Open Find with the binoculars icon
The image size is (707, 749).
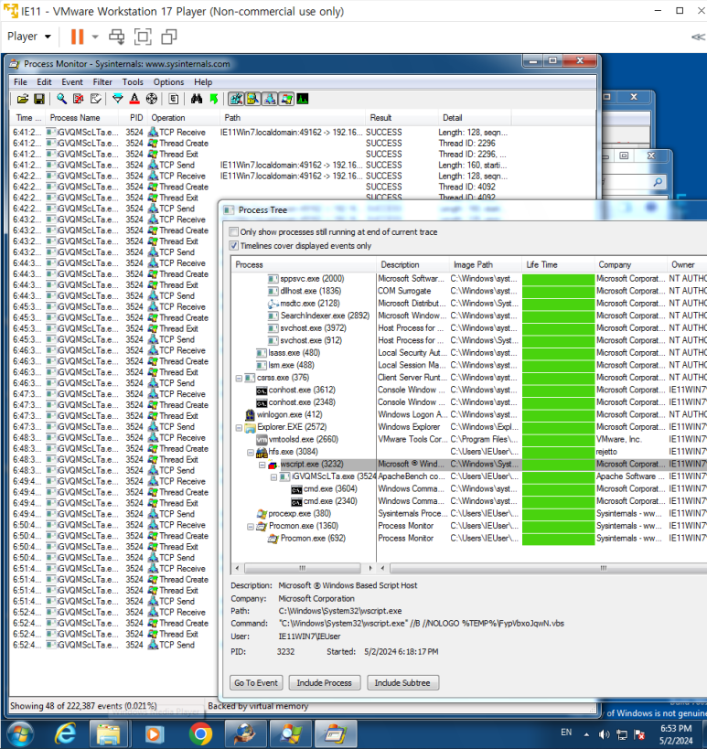pos(197,99)
